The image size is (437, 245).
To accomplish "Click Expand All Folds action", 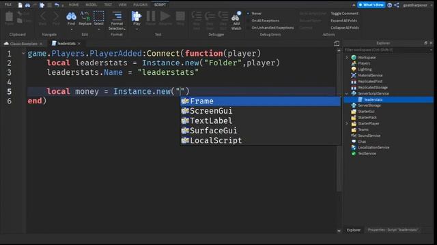I will 343,20.
